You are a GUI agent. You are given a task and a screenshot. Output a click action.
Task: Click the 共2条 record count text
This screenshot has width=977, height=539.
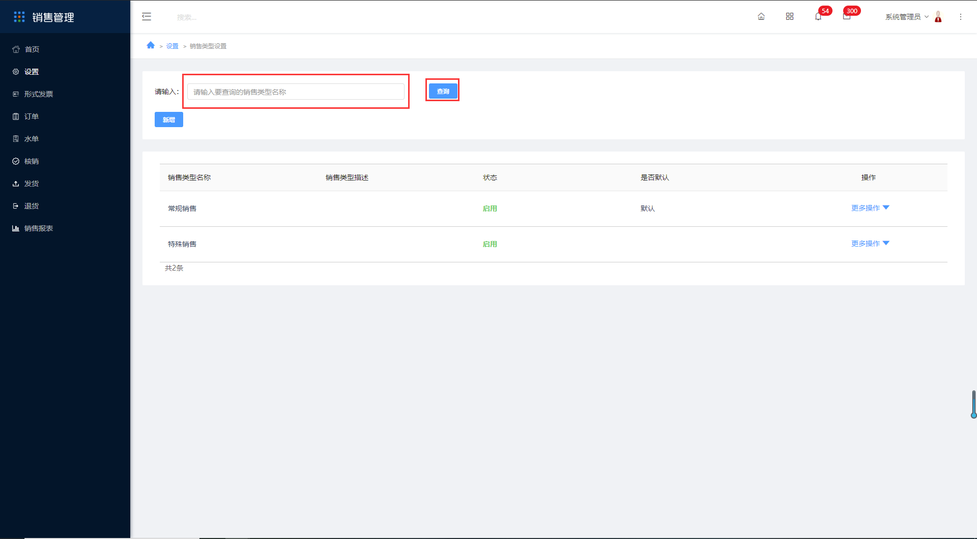(174, 268)
